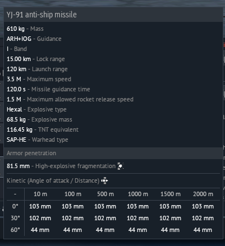
Task: Click the 68.5 kg Explosive mass line
Action: point(39,119)
